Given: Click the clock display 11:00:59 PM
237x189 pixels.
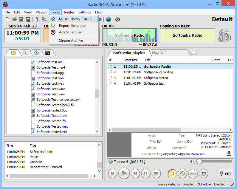Looking at the screenshot, I should pos(23,33).
